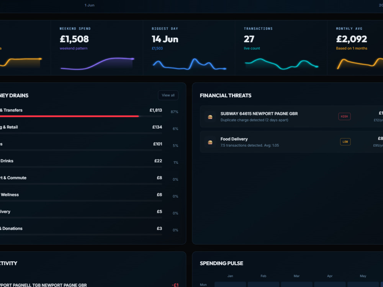Open the burger icon on the Subway threat
Image resolution: width=383 pixels, height=287 pixels.
tap(210, 117)
